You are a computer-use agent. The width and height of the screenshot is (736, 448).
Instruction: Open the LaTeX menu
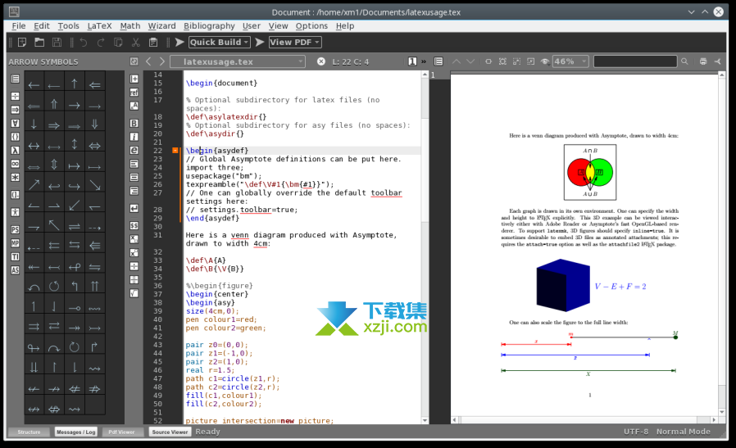[99, 26]
